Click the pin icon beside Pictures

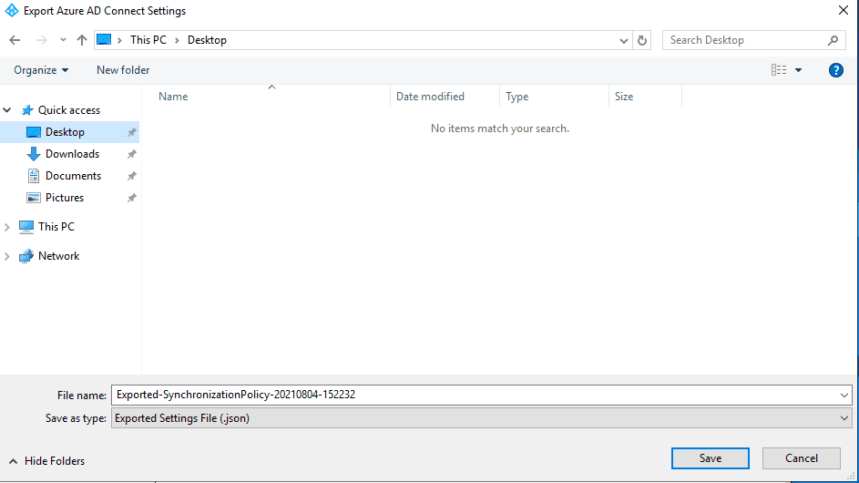point(131,198)
